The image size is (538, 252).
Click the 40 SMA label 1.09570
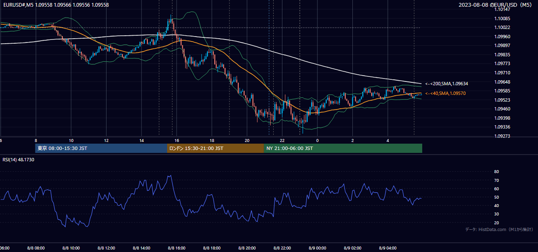pos(445,93)
